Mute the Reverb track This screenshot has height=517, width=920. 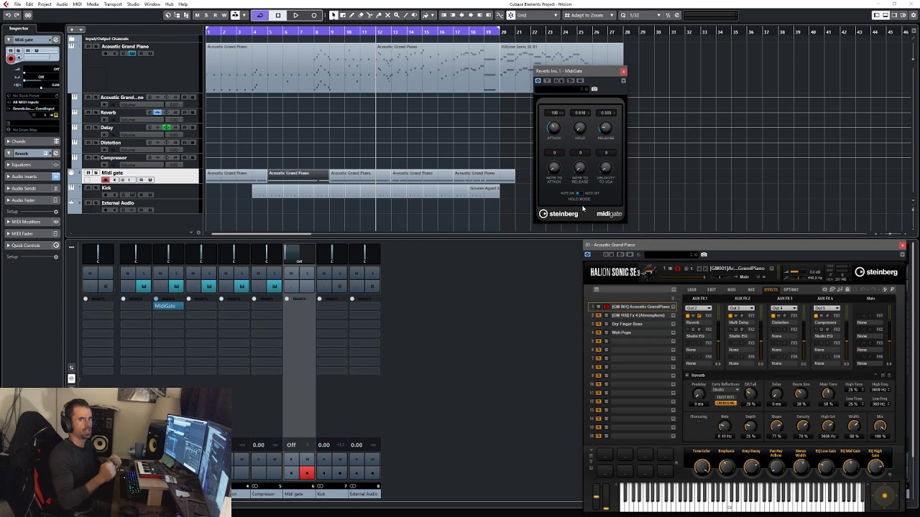click(x=88, y=113)
